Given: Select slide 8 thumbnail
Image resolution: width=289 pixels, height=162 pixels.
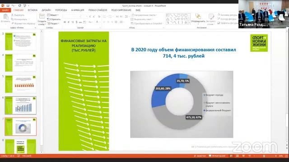Looking at the screenshot, I should (20, 146).
